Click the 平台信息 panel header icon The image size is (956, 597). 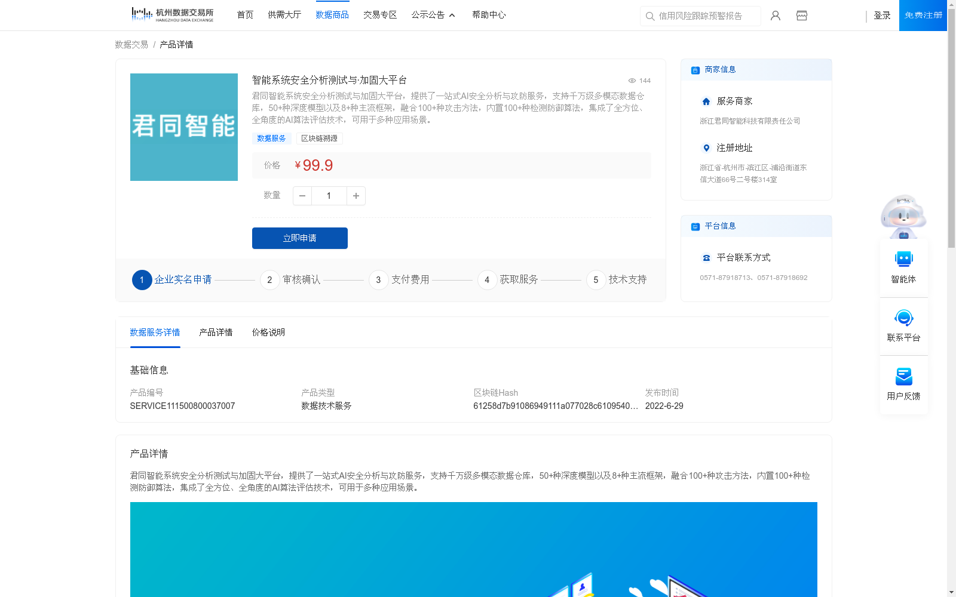[695, 226]
